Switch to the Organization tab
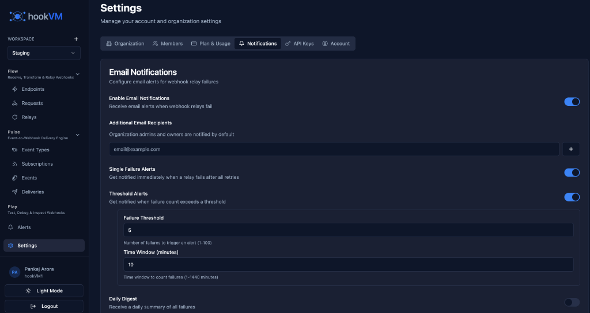The height and width of the screenshot is (313, 590). [125, 44]
